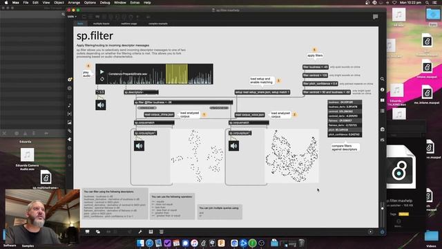Open the plug-ins icon in left toolbar
This screenshot has height=249, width=442.
(x=70, y=140)
